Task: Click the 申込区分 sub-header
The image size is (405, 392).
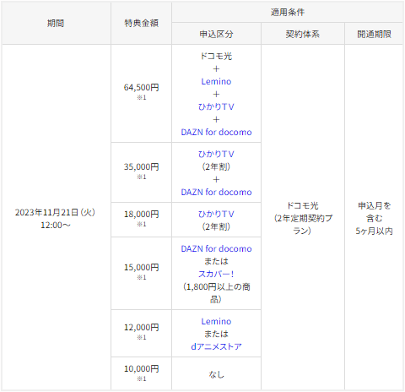Action: [216, 34]
